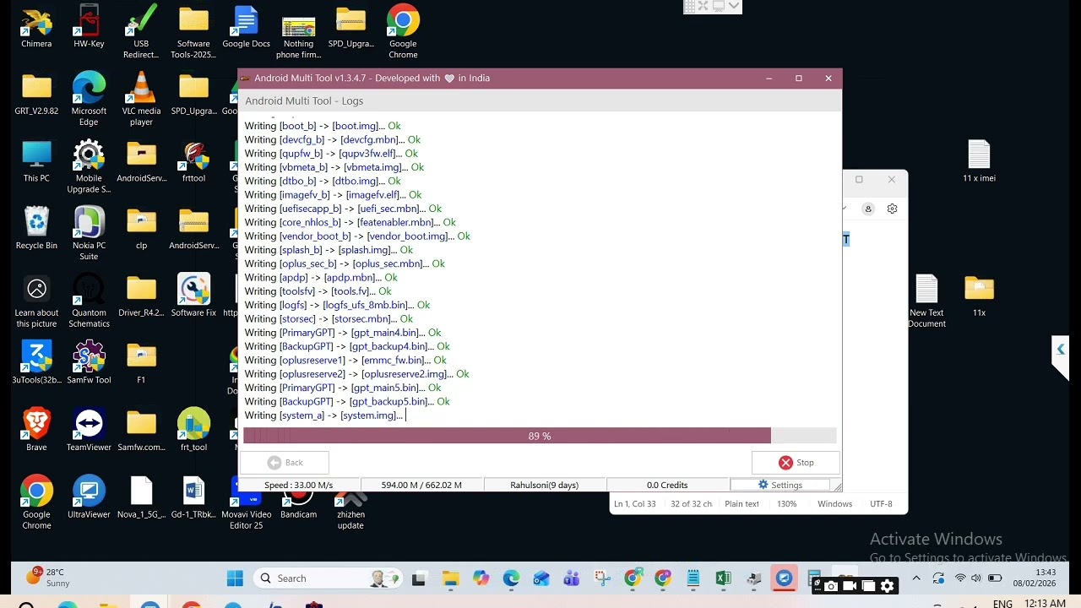The image size is (1081, 608).
Task: Select the This PC desktop icon
Action: [x=36, y=162]
